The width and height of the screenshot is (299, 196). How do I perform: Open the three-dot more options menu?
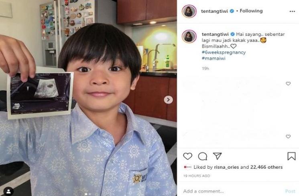tap(292, 12)
